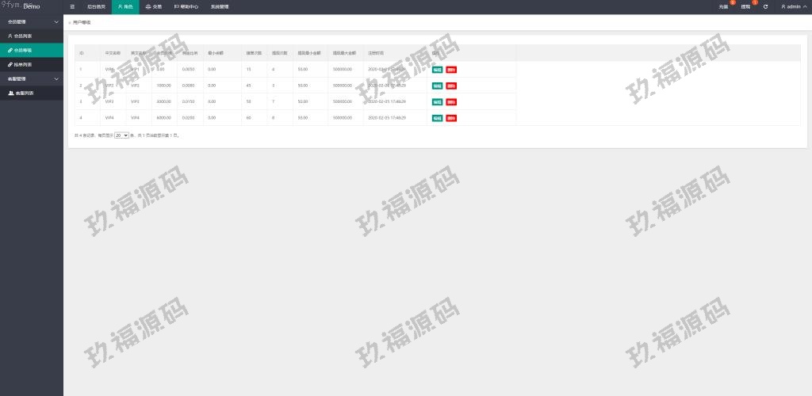Switch to the 交易 top tab

(x=154, y=6)
